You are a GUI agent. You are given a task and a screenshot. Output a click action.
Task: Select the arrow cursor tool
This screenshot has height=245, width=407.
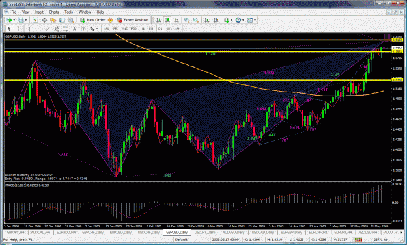(9, 29)
